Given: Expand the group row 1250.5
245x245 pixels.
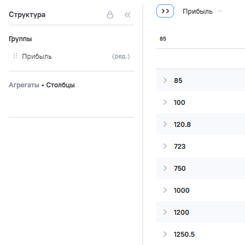Looking at the screenshot, I should tap(165, 234).
